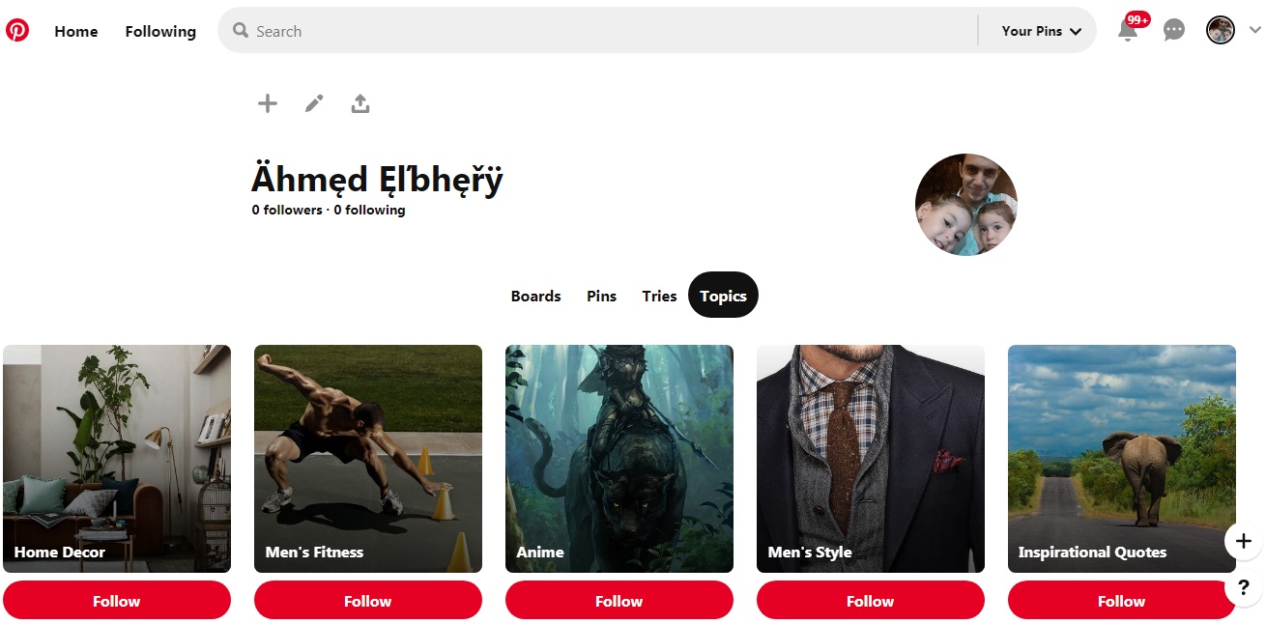Click the floating plus button at bottom right

(x=1244, y=541)
